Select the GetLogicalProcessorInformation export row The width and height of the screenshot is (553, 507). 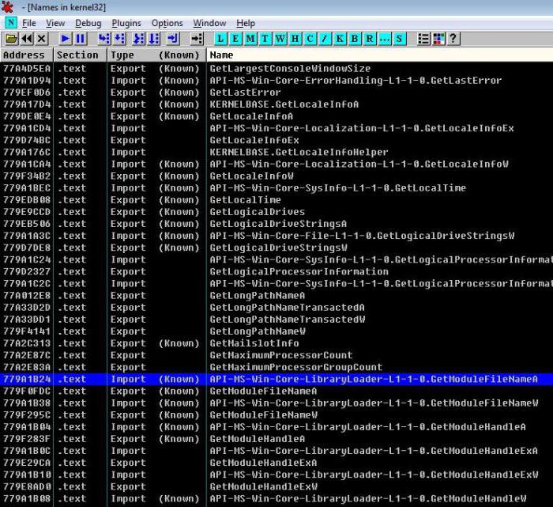pos(276,271)
